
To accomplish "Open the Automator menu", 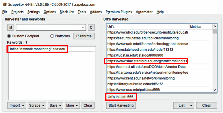I will pos(144,12).
